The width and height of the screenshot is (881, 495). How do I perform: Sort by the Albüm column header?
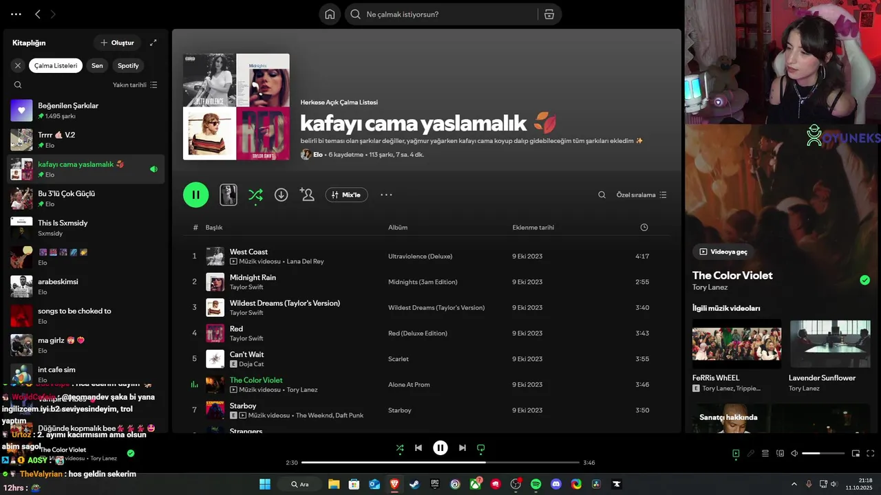(398, 228)
